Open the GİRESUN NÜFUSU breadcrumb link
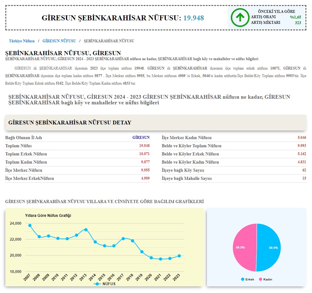The image size is (312, 293). point(59,41)
